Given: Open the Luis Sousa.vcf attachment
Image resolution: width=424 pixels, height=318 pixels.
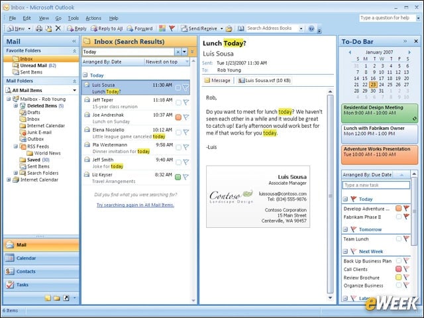Looking at the screenshot, I should (264, 80).
